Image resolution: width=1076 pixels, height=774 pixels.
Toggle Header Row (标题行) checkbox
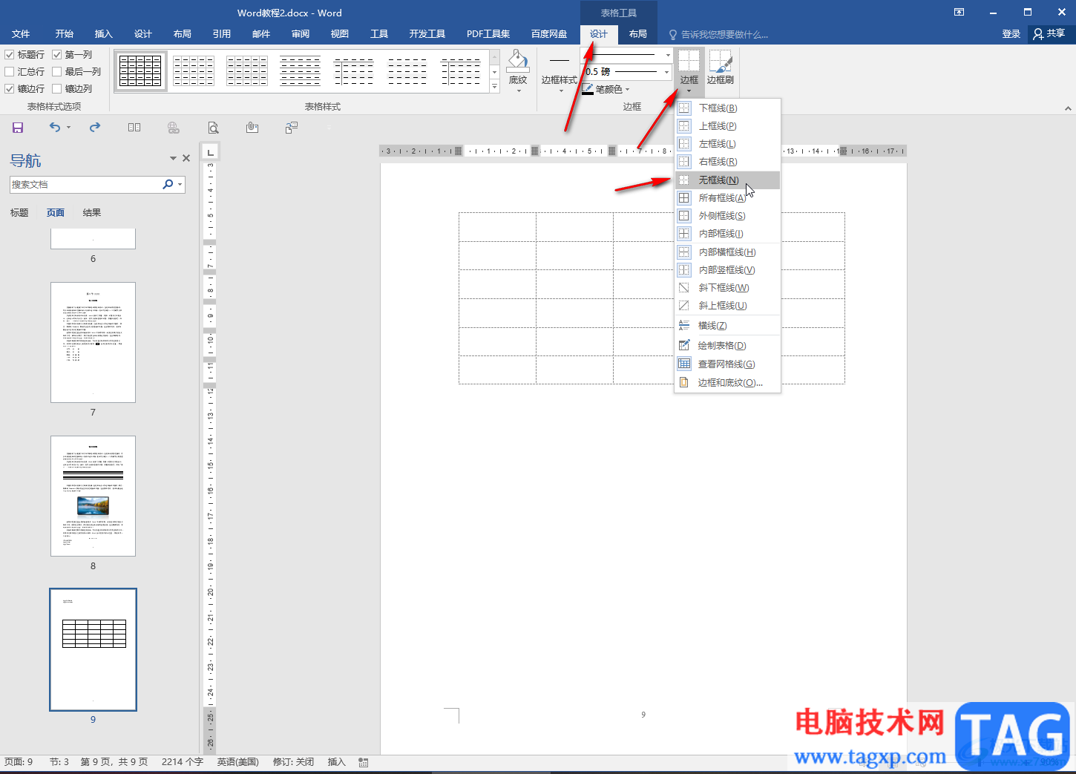[x=10, y=55]
